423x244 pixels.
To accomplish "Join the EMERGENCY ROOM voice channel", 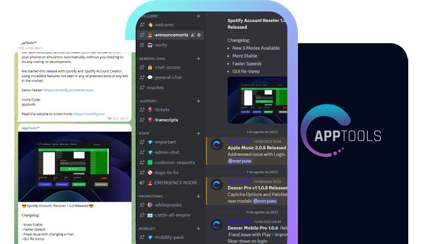I will pyautogui.click(x=175, y=182).
